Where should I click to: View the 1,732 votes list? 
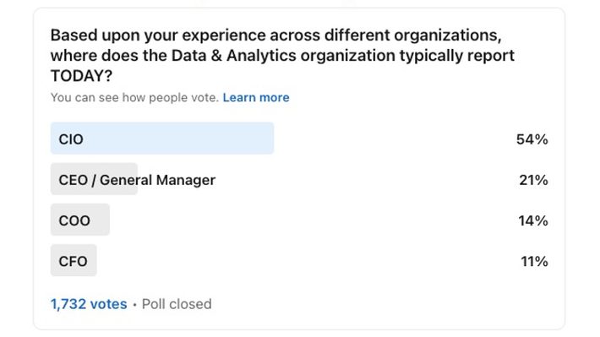click(89, 304)
